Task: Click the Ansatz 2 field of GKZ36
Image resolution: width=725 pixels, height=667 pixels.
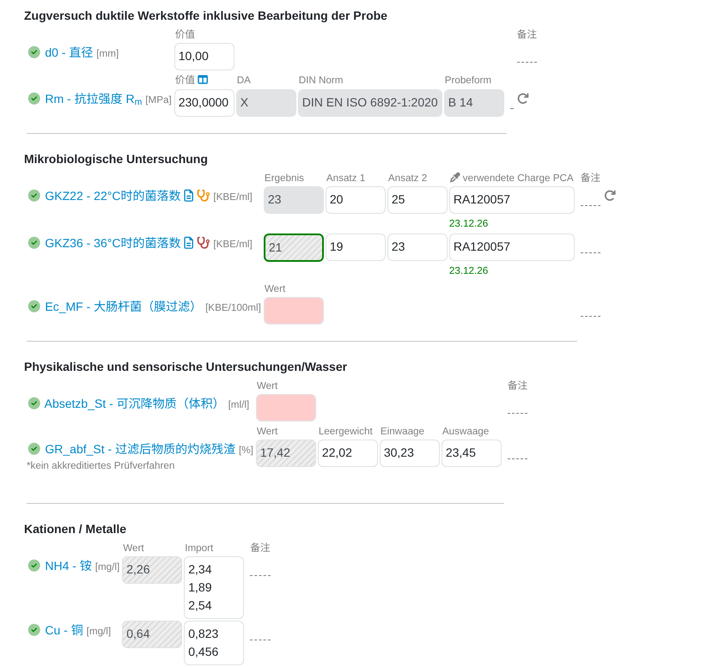Action: pyautogui.click(x=417, y=247)
